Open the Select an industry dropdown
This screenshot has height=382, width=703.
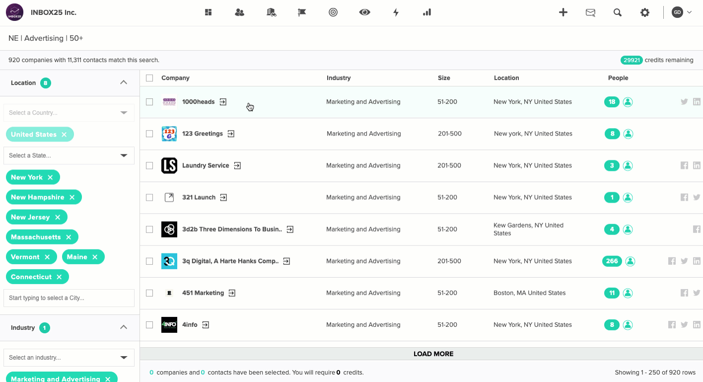point(69,358)
